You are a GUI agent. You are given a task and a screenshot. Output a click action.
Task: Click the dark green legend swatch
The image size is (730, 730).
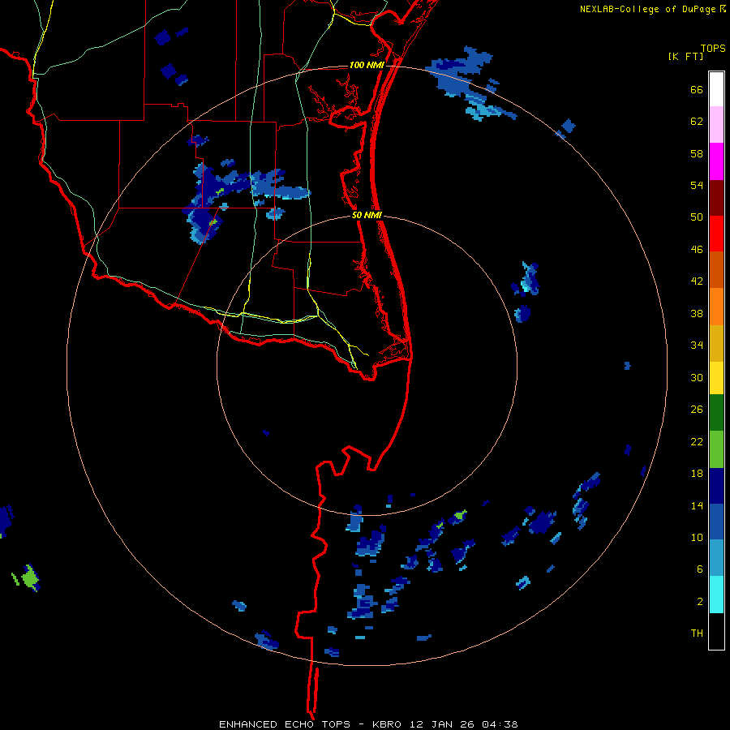[716, 413]
